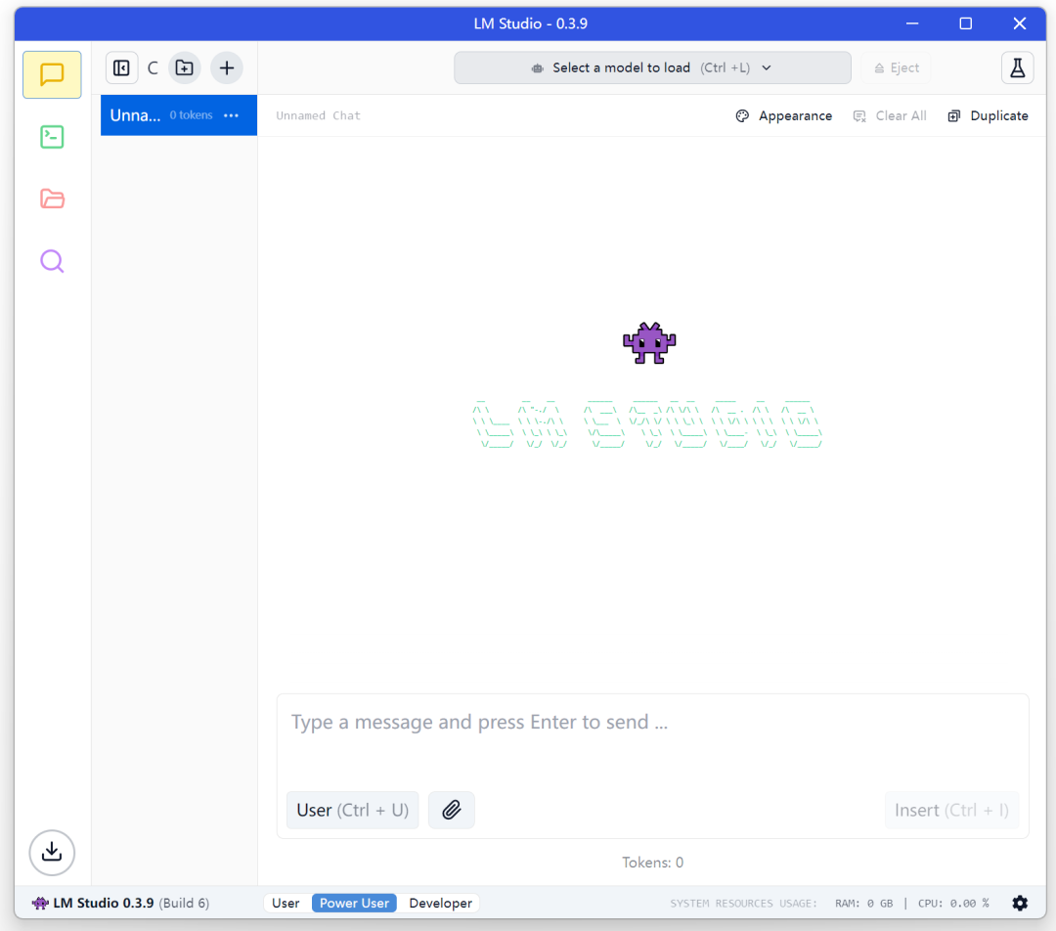Click the Eject model button
This screenshot has height=931, width=1056.
click(896, 68)
